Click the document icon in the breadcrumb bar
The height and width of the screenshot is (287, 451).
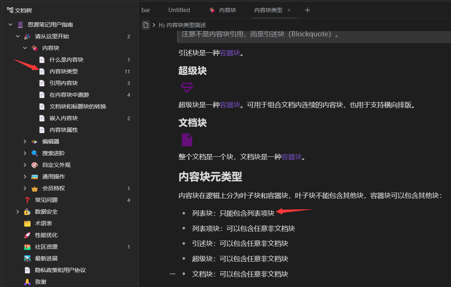pos(146,25)
